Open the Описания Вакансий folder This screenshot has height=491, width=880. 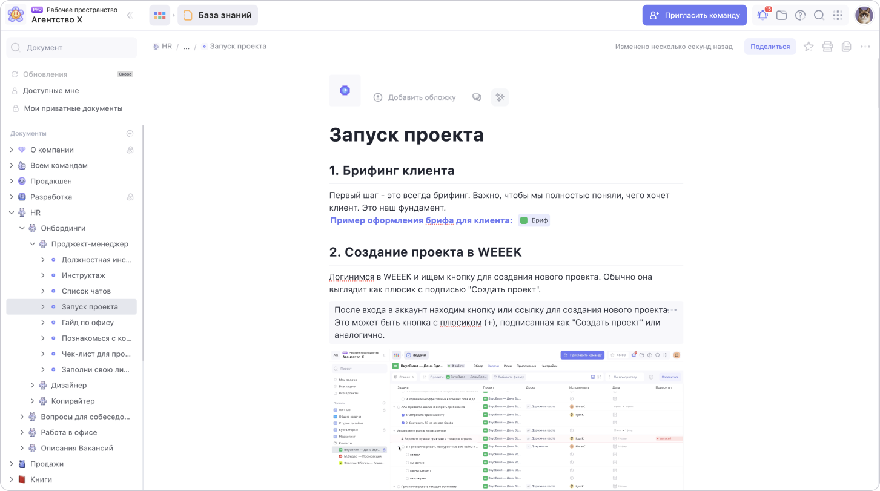[77, 448]
